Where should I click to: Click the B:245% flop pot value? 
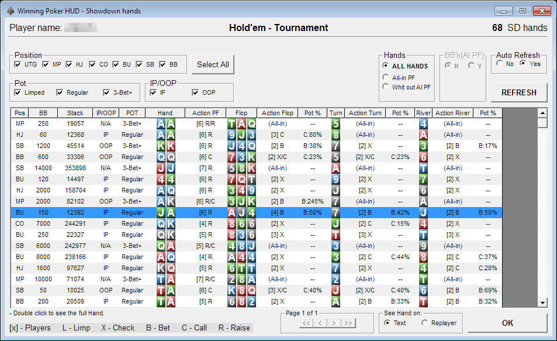click(x=313, y=201)
